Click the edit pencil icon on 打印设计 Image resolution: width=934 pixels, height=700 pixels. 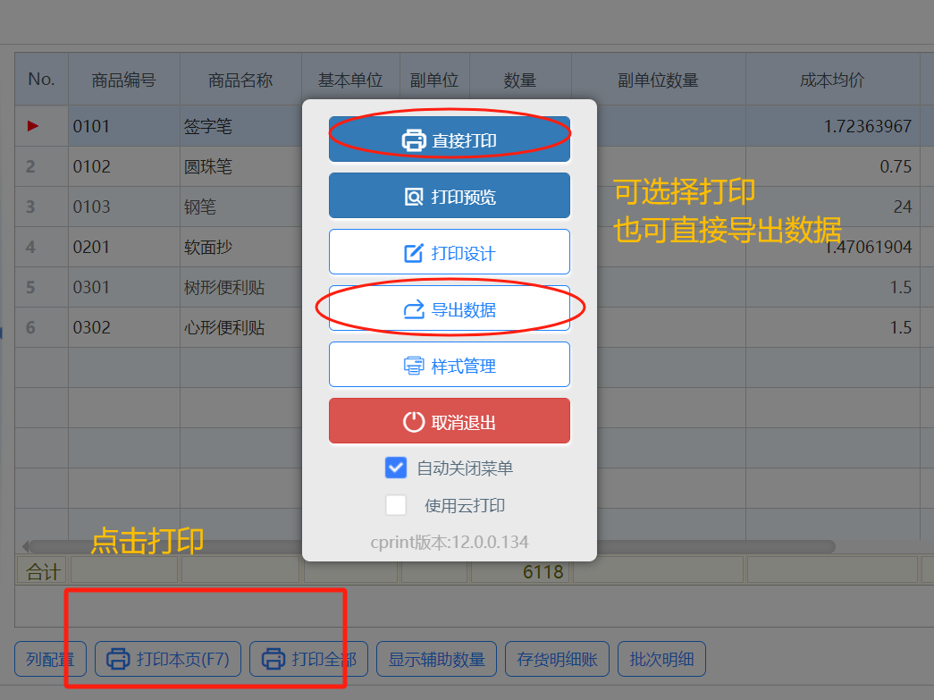(414, 253)
